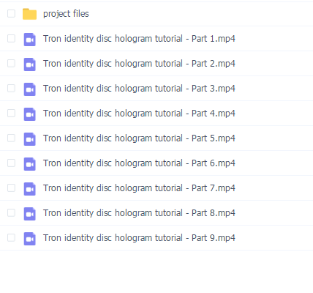Click the video icon for Part 2.mp4
This screenshot has height=293, width=313.
pyautogui.click(x=30, y=64)
